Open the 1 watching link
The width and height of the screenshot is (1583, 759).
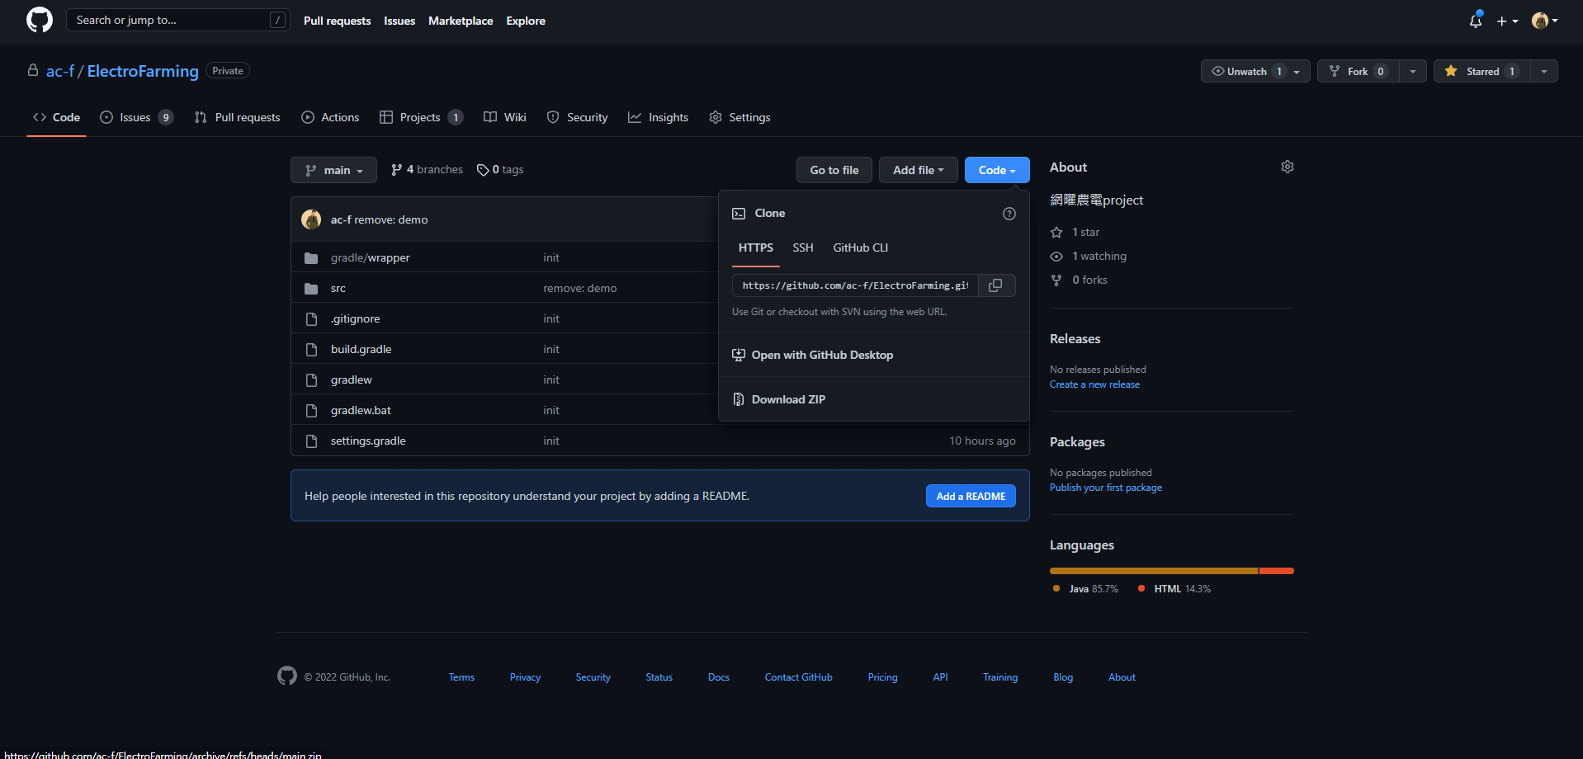click(x=1088, y=256)
